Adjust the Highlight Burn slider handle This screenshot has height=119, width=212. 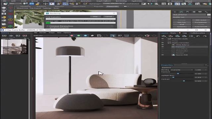click(x=173, y=77)
